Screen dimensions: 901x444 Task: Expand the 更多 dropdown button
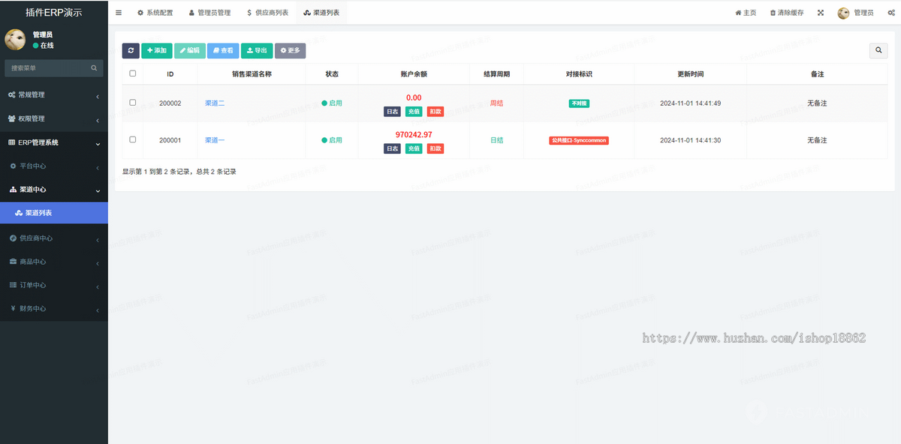tap(290, 50)
